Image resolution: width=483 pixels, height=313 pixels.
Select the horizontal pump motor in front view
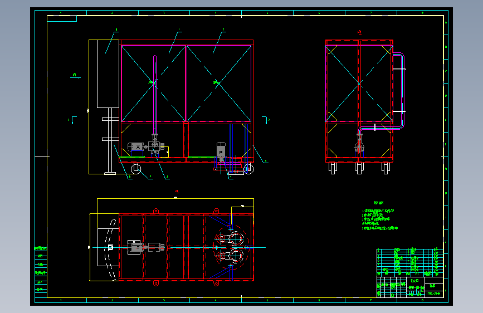click(135, 146)
